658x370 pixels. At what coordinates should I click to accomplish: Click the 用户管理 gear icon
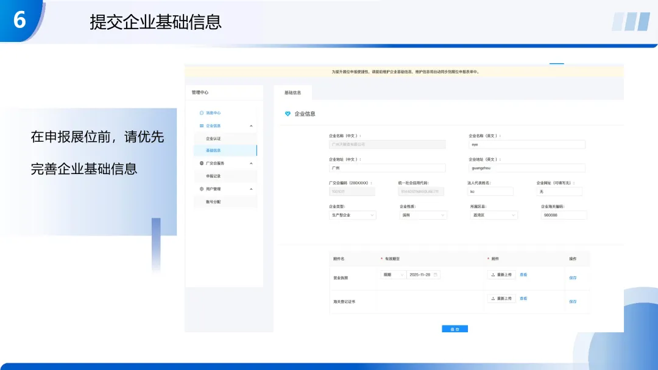click(x=202, y=189)
